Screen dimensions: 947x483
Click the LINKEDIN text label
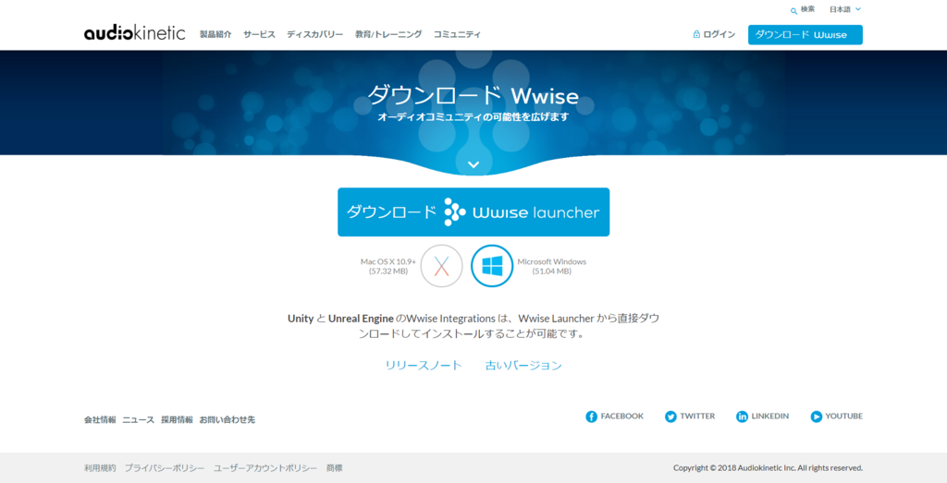point(770,417)
